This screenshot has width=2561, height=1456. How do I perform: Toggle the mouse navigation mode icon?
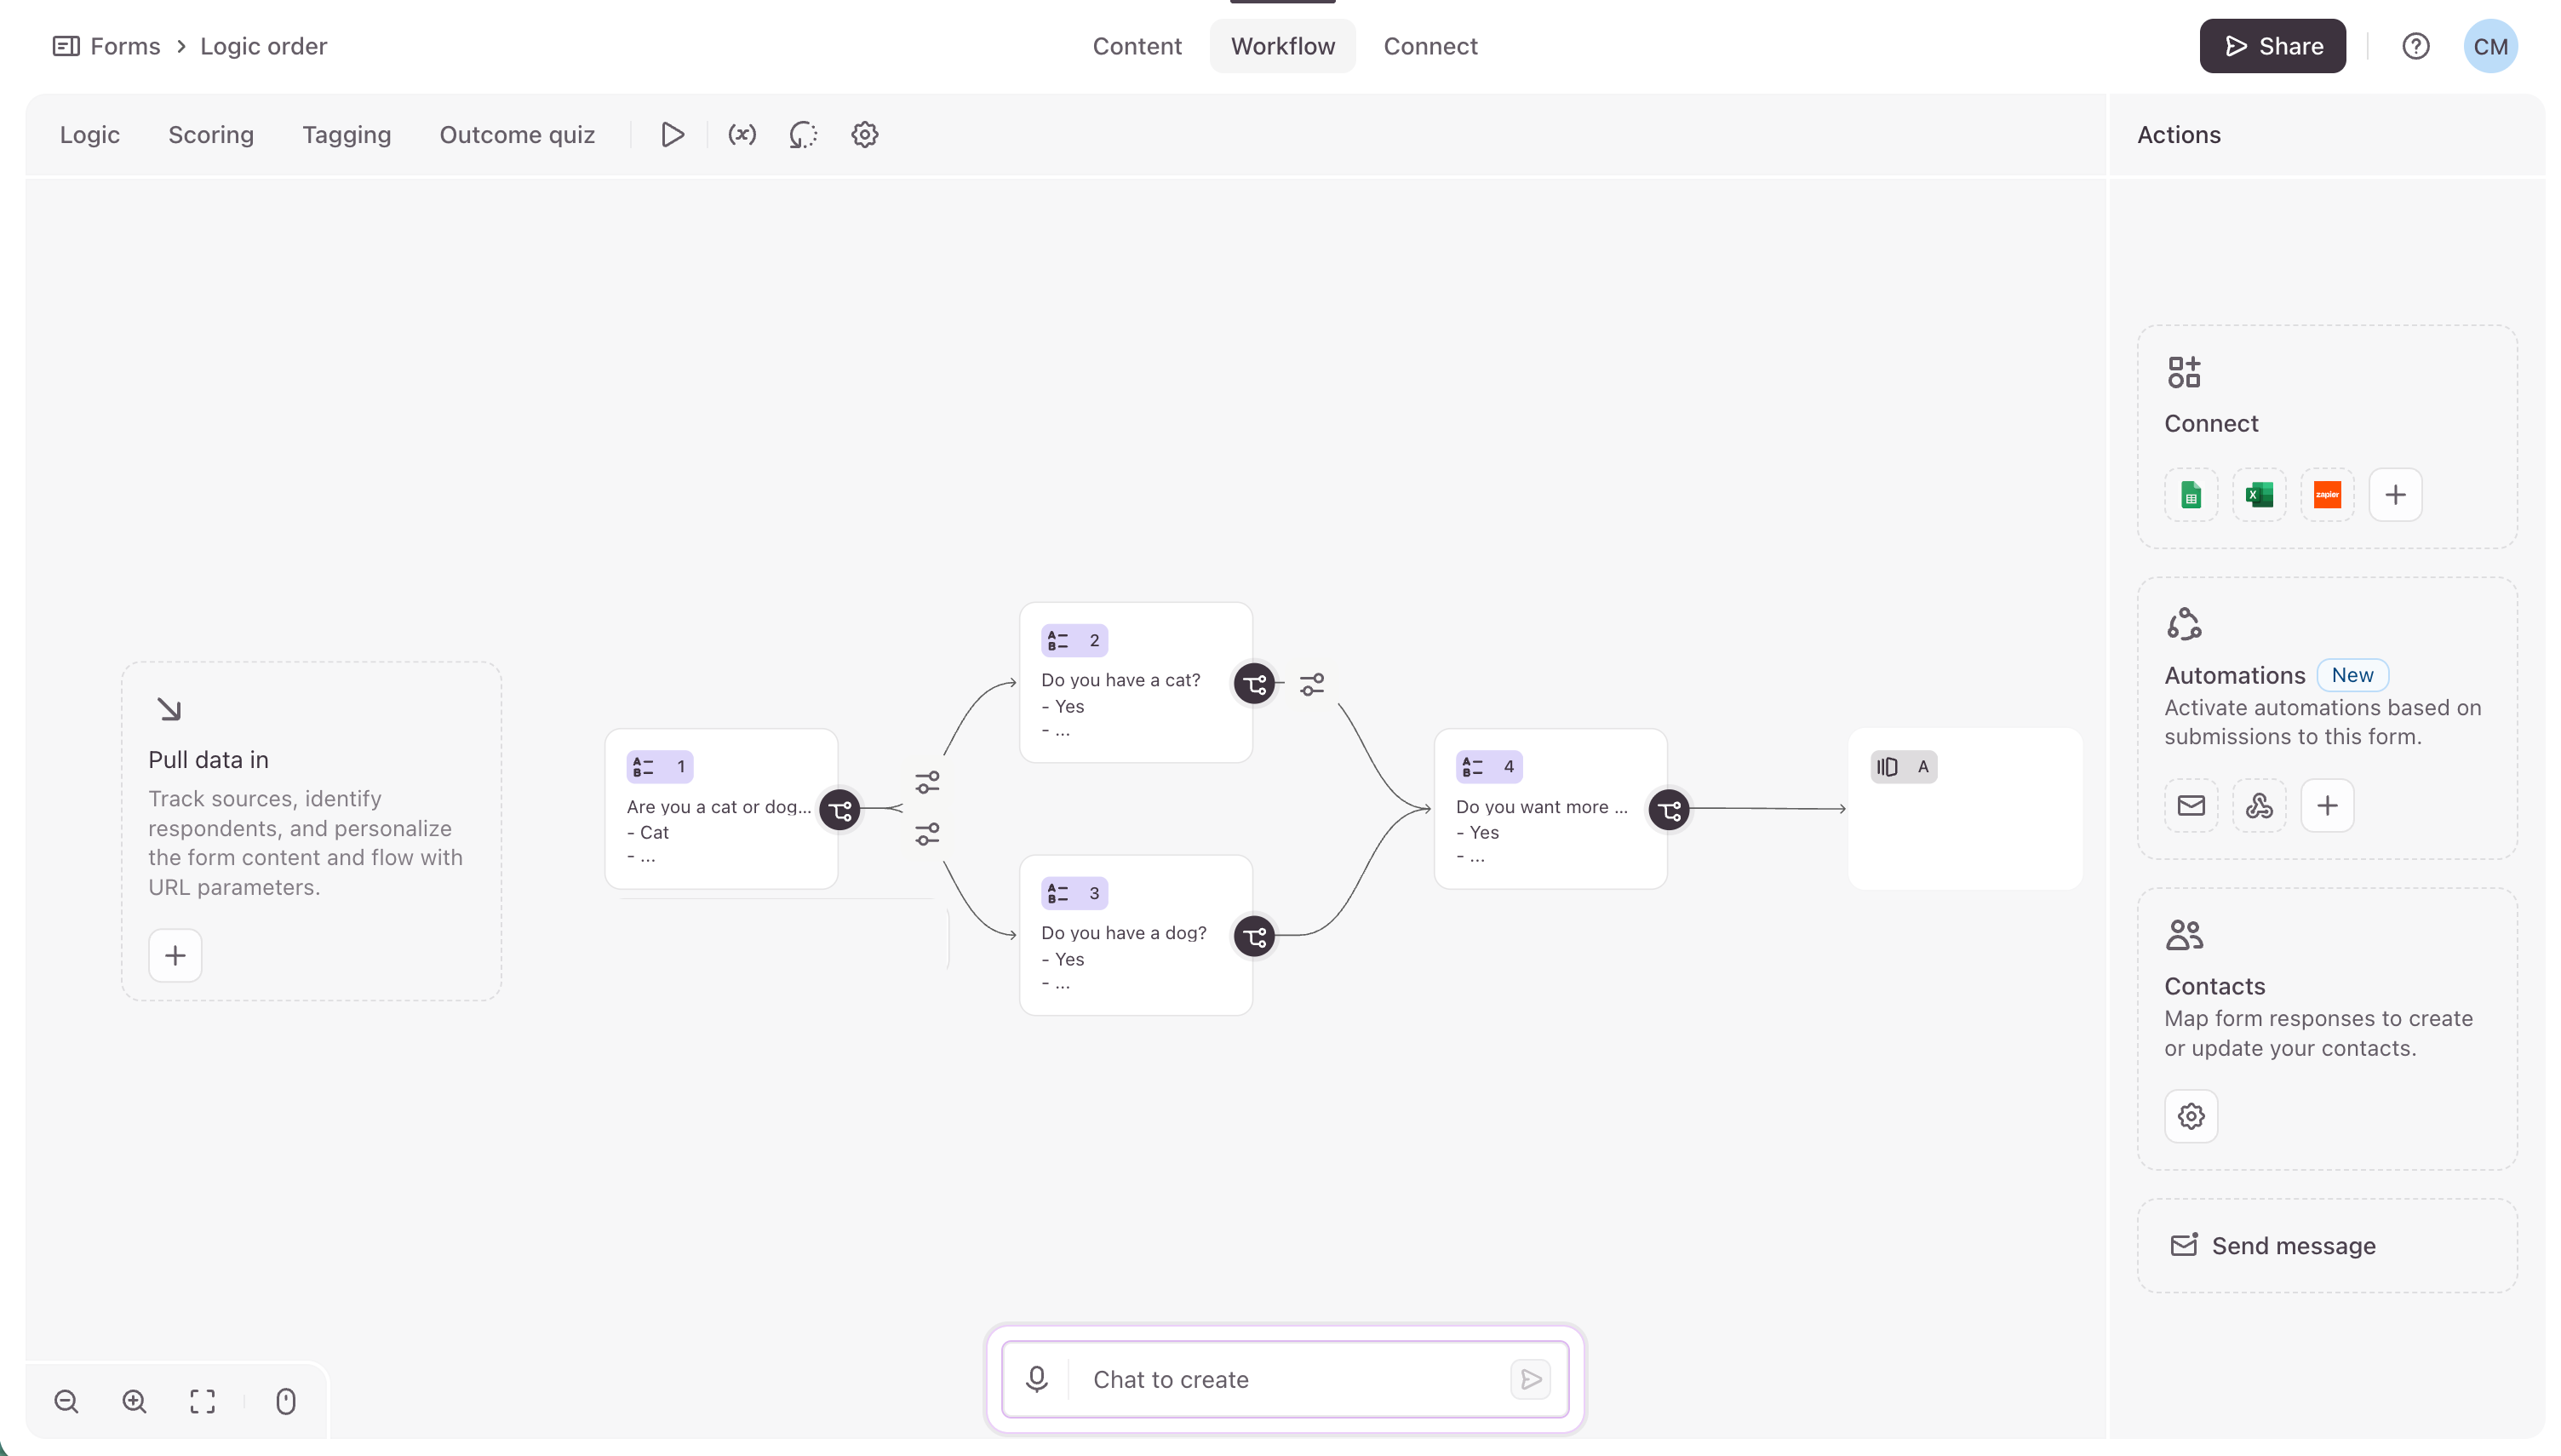tap(286, 1401)
